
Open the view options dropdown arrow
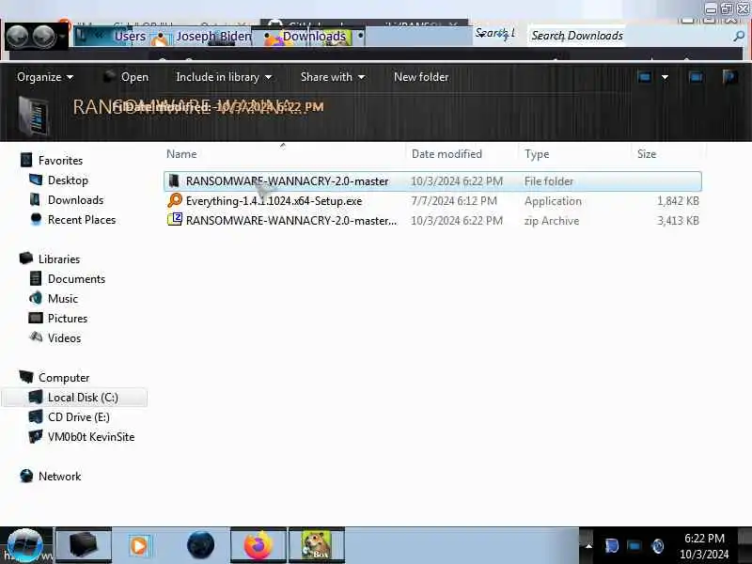665,77
